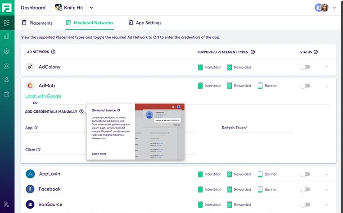Click the circular target sidebar icon
The image size is (343, 213).
pos(7,66)
